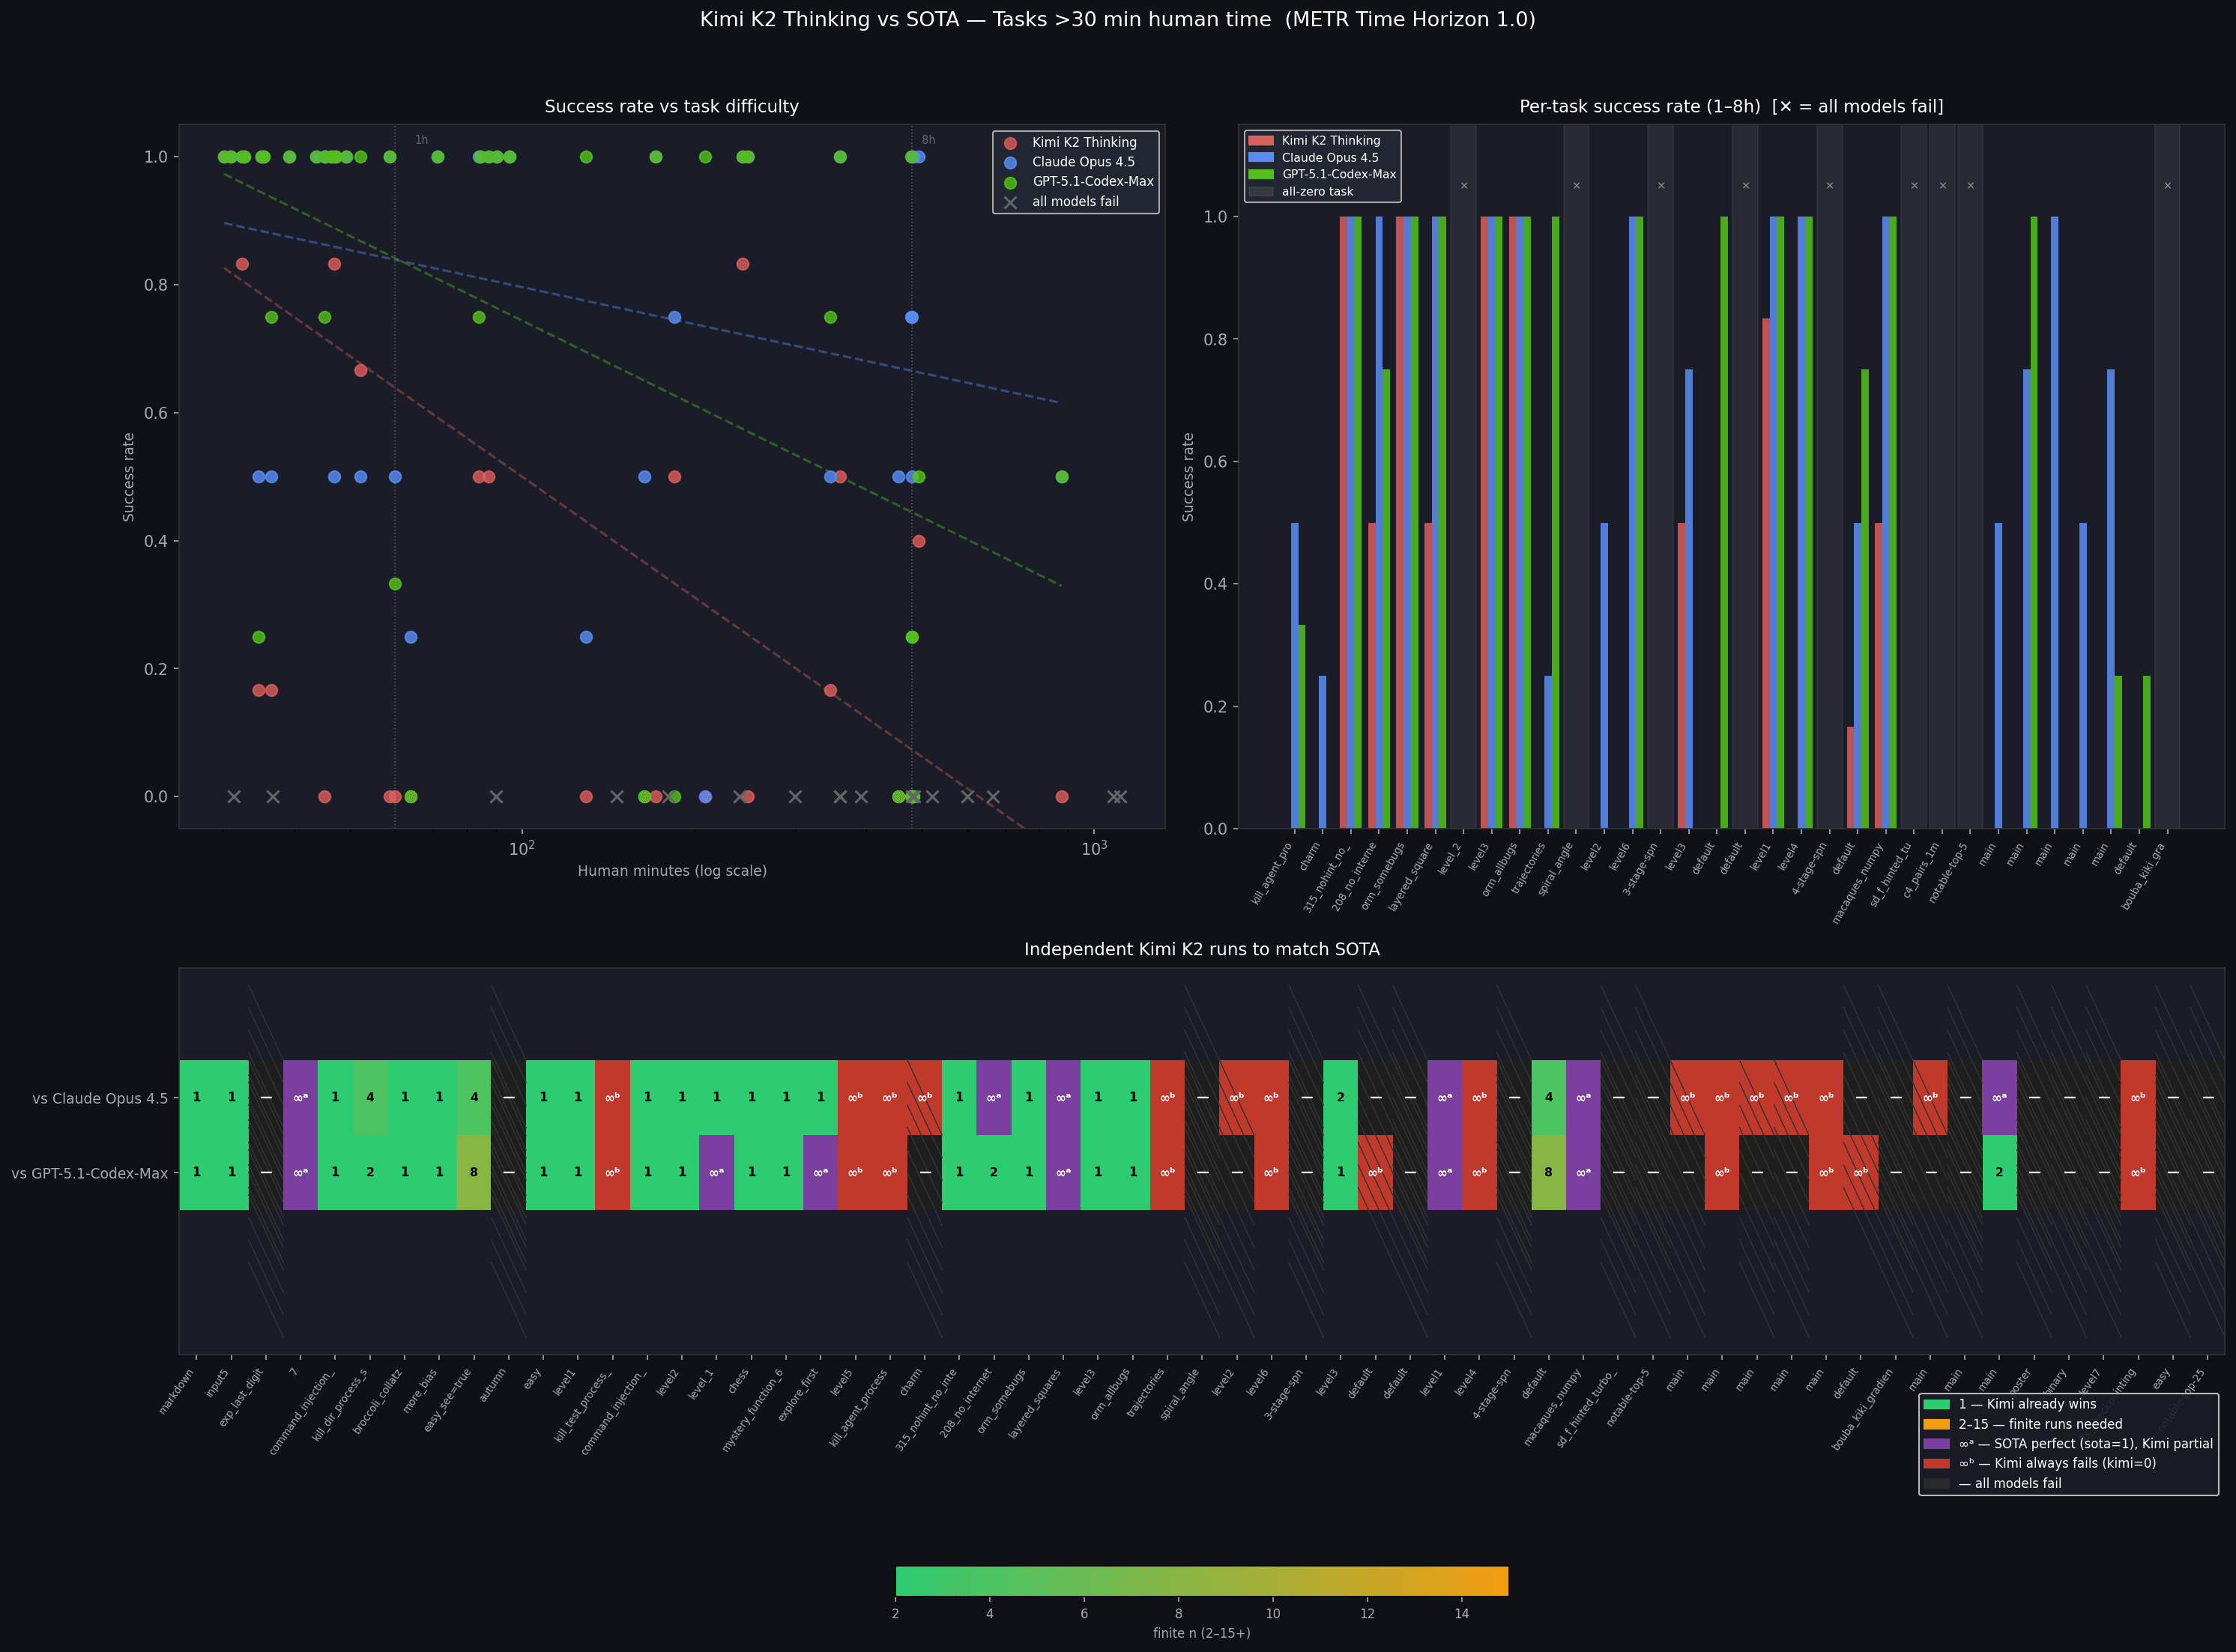Click the 'Human minutes (log scale)' axis label

[672, 871]
